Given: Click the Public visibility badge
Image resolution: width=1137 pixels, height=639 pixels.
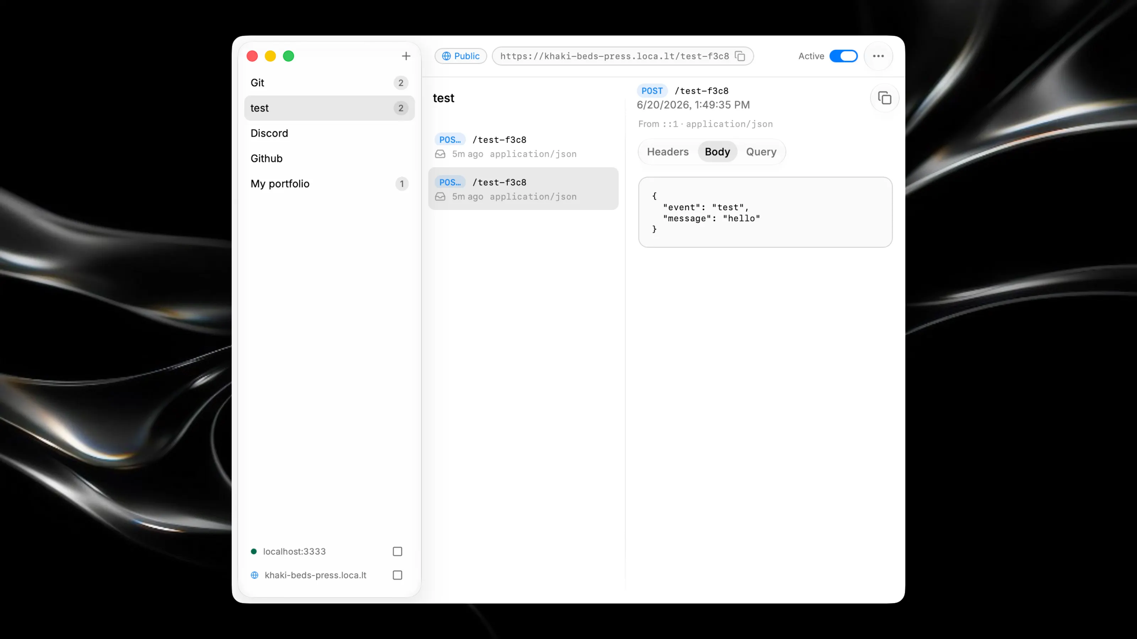Looking at the screenshot, I should click(x=460, y=56).
